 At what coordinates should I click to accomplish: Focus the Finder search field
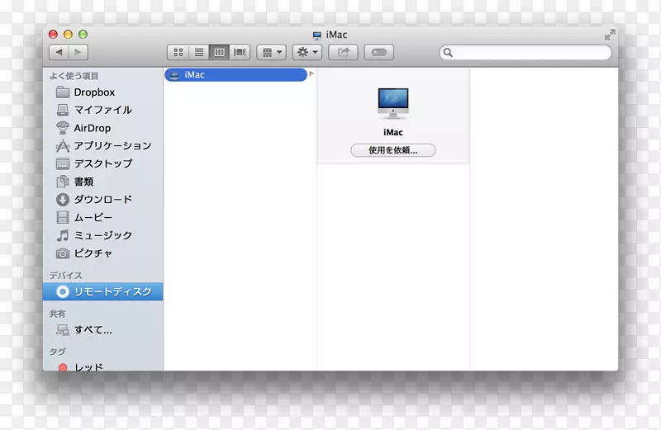525,52
